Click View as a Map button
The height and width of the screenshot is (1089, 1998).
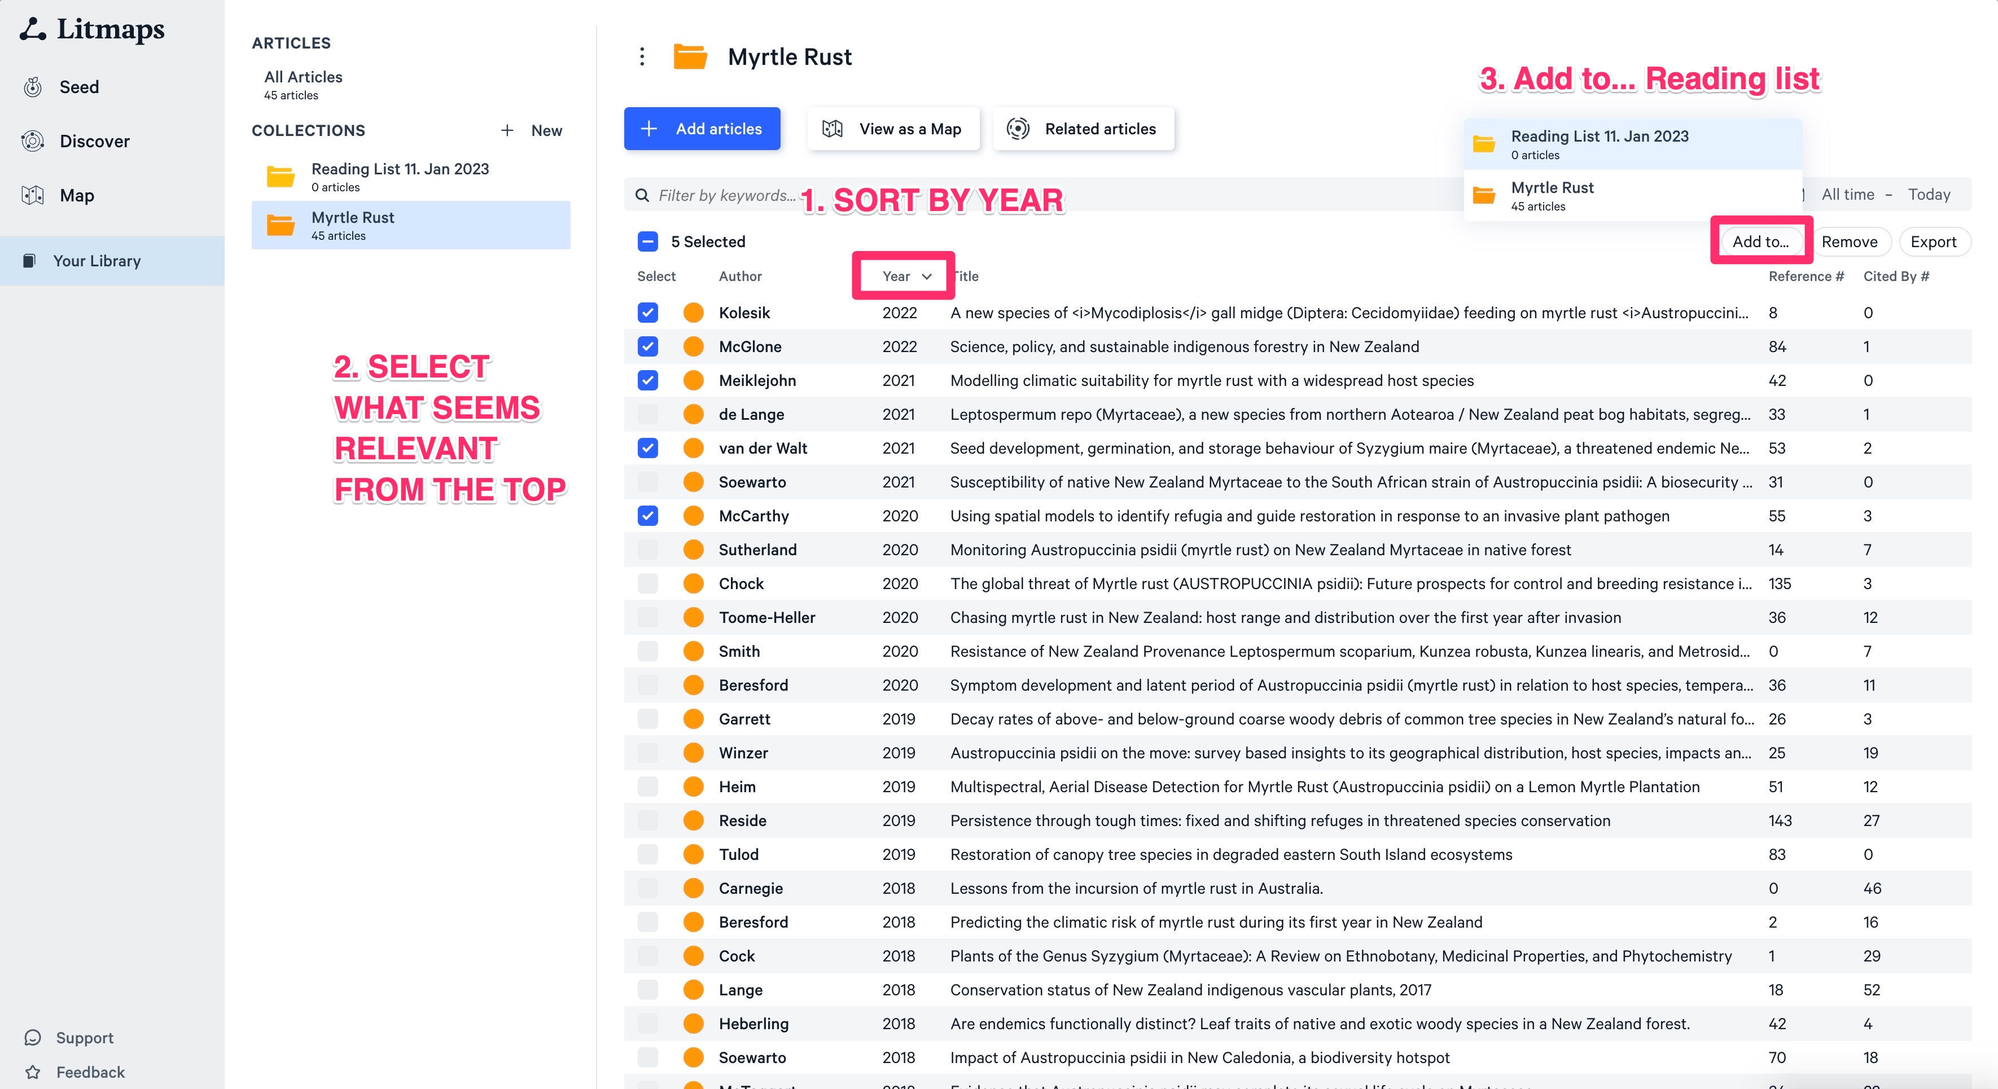click(893, 129)
